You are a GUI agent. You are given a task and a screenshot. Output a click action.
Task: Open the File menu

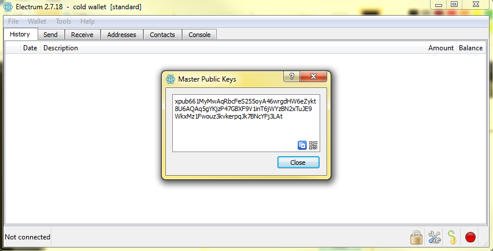click(13, 21)
